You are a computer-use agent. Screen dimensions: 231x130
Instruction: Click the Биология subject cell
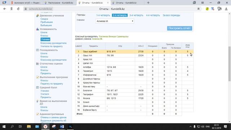pos(93,91)
